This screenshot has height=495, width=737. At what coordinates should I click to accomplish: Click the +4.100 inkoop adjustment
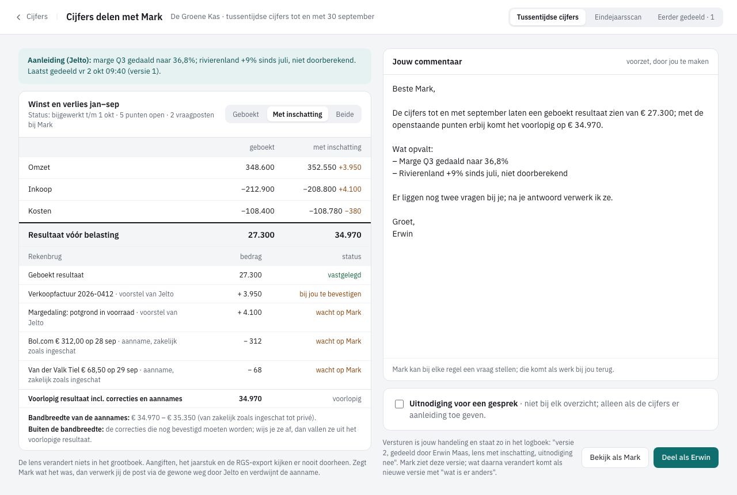coord(350,189)
